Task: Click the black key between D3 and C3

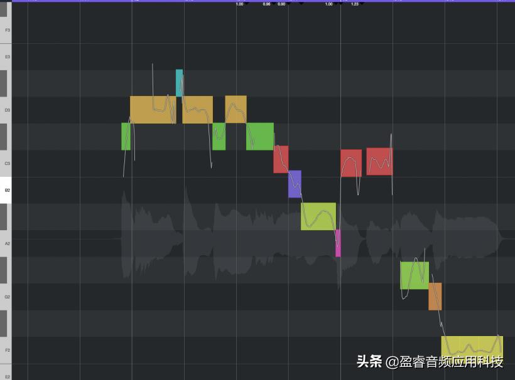Action: (3, 137)
